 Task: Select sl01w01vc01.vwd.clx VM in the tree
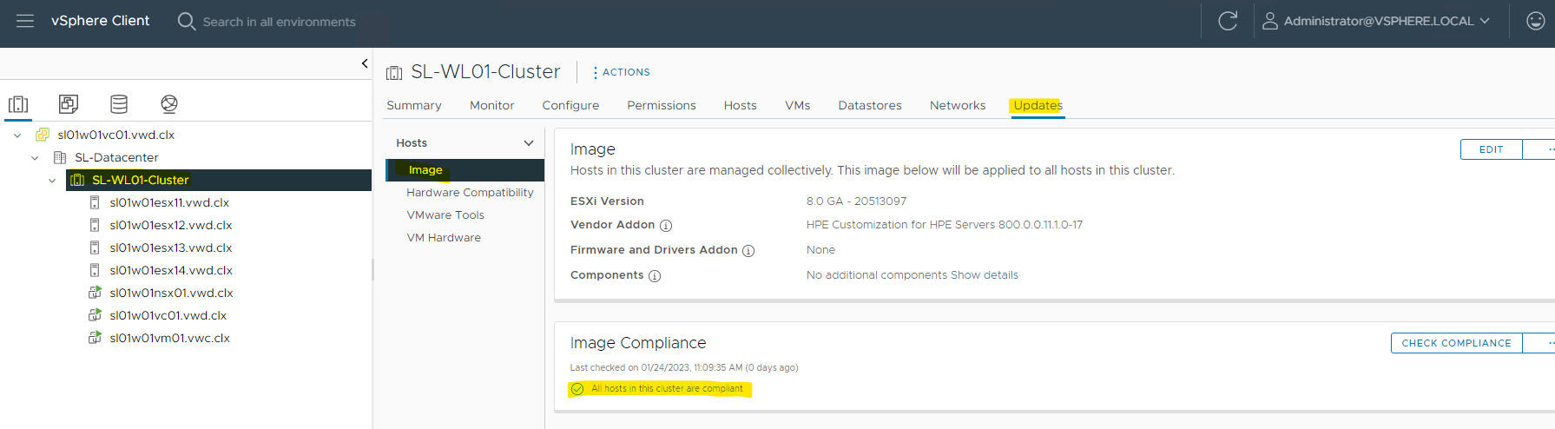click(168, 315)
